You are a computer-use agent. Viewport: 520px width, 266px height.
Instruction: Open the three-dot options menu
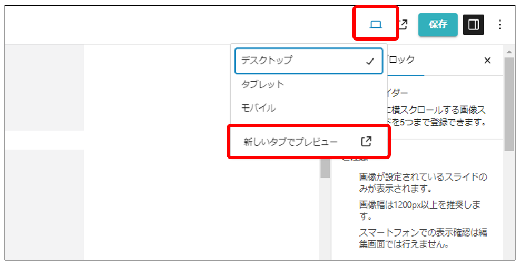(500, 25)
